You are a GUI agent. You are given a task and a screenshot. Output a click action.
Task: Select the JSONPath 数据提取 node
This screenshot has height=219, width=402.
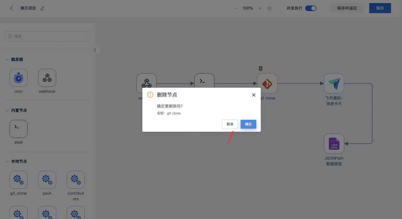point(334,144)
